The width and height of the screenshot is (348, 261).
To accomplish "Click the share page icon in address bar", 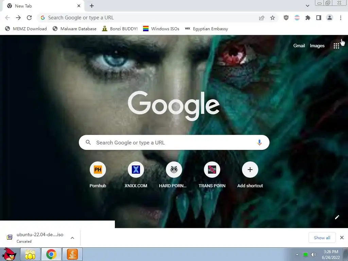I will 262,18.
